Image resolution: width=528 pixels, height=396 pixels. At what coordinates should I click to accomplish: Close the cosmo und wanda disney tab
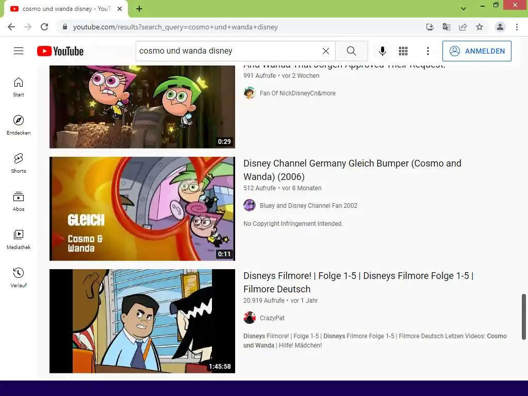coord(120,9)
